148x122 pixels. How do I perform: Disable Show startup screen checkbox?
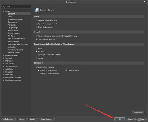click(x=36, y=27)
